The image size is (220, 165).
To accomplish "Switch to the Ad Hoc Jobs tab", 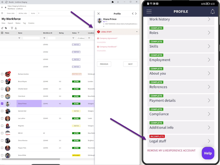I will click(x=23, y=13).
